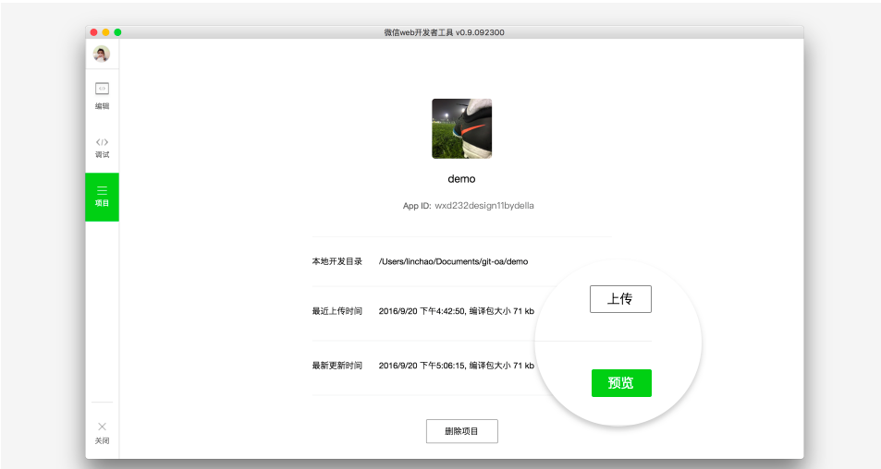
Task: Select the 项目 (Project) sidebar tab
Action: pos(102,197)
